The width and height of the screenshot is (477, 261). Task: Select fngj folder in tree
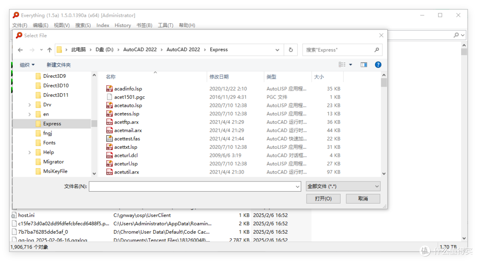(47, 133)
